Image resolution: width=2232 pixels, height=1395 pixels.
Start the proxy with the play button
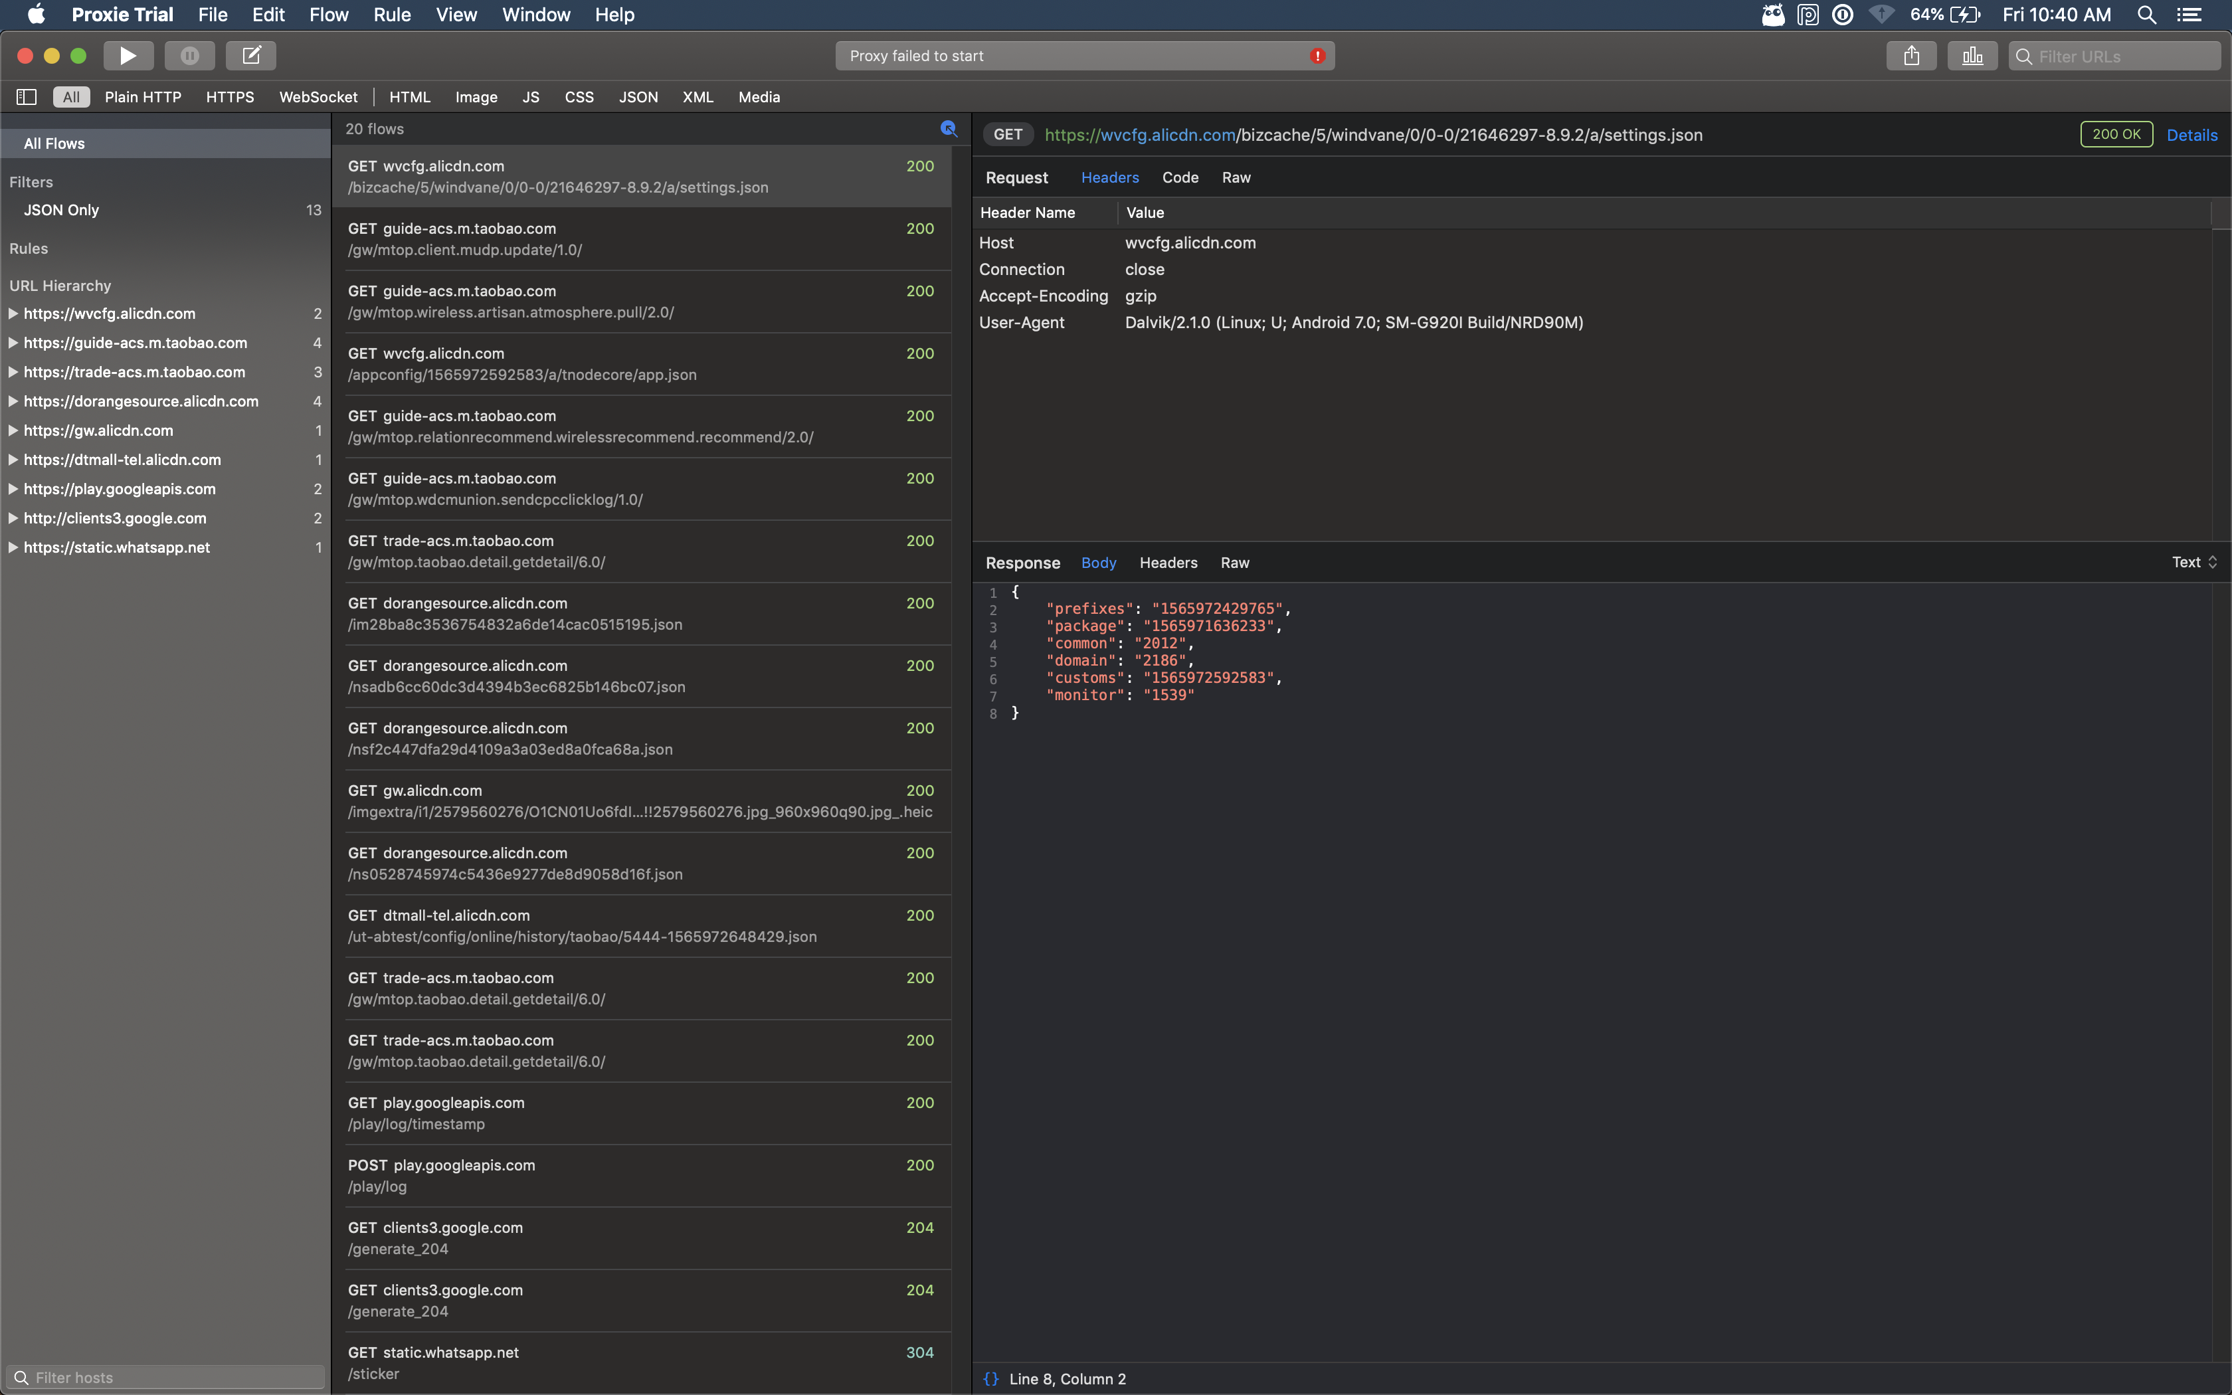coord(128,55)
